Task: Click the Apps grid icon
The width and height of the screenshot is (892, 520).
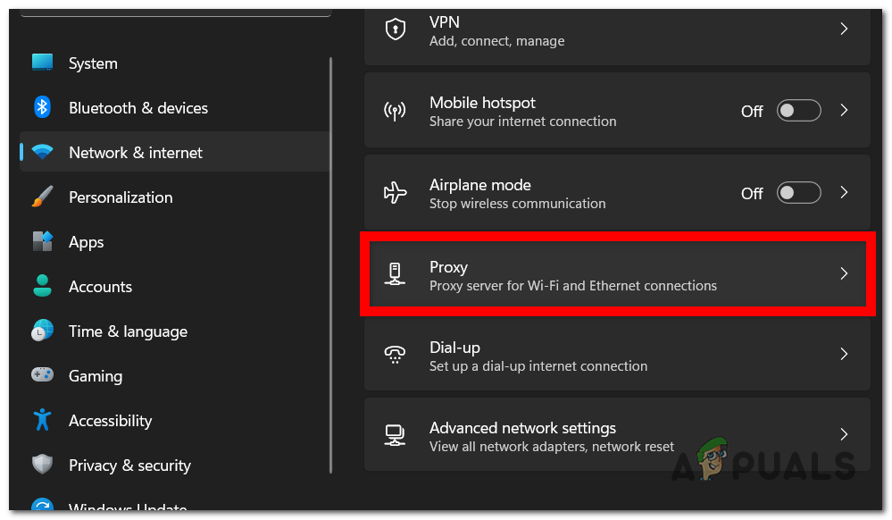Action: 42,242
